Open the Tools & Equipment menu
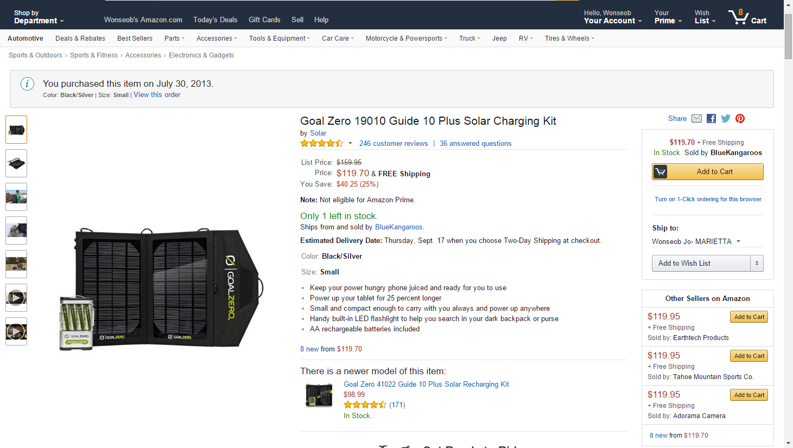Viewport: 793px width, 448px height. 279,39
